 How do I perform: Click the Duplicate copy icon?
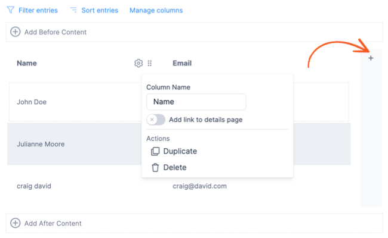155,151
